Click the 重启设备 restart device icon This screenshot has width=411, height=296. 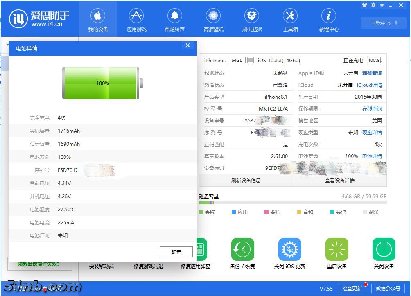[336, 249]
